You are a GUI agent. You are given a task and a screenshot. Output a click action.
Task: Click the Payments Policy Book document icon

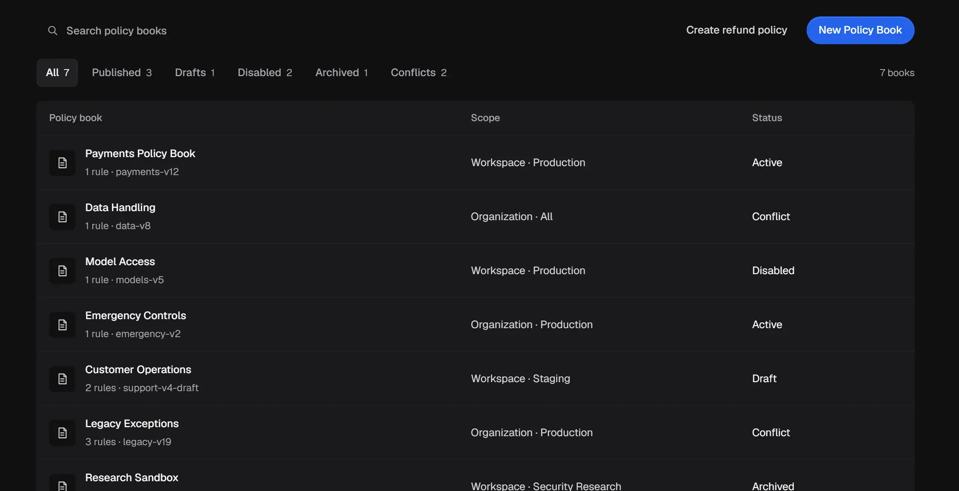pos(62,163)
